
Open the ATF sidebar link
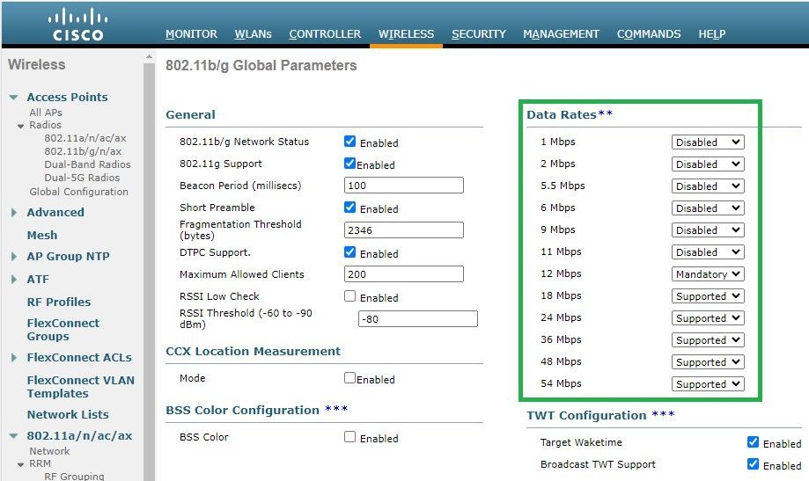tap(38, 280)
